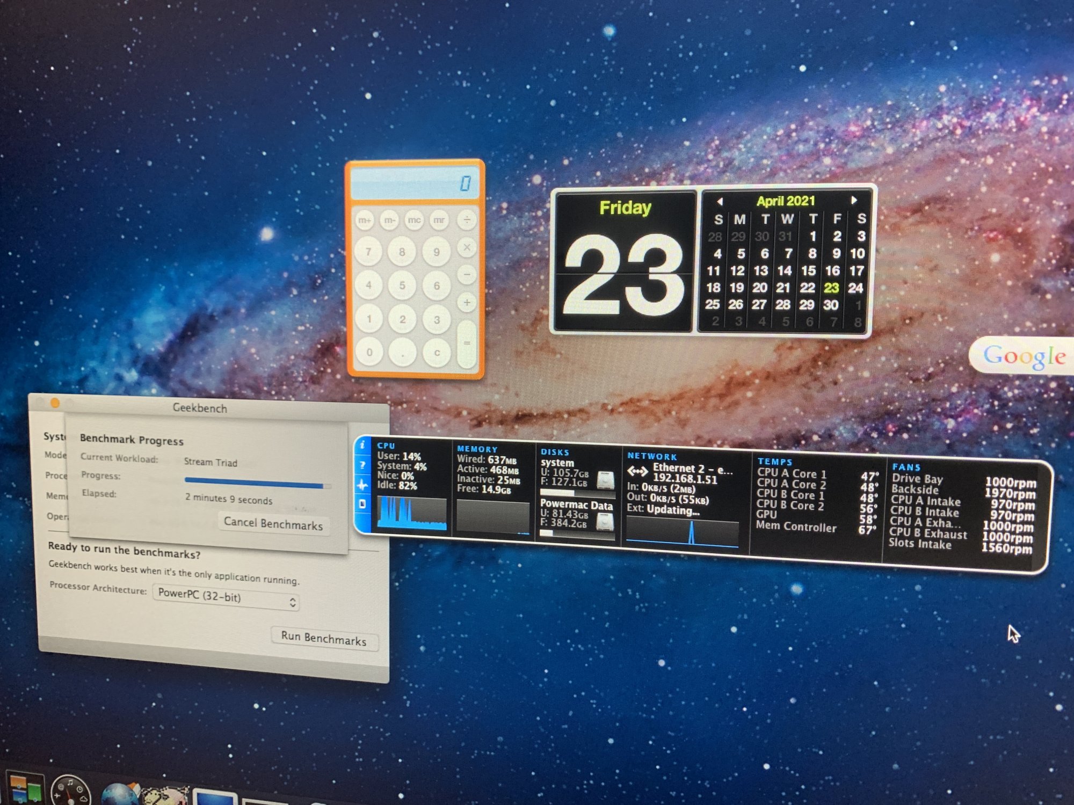Screen dimensions: 1074x805
Task: Tap calculator digit 8
Action: tap(402, 252)
